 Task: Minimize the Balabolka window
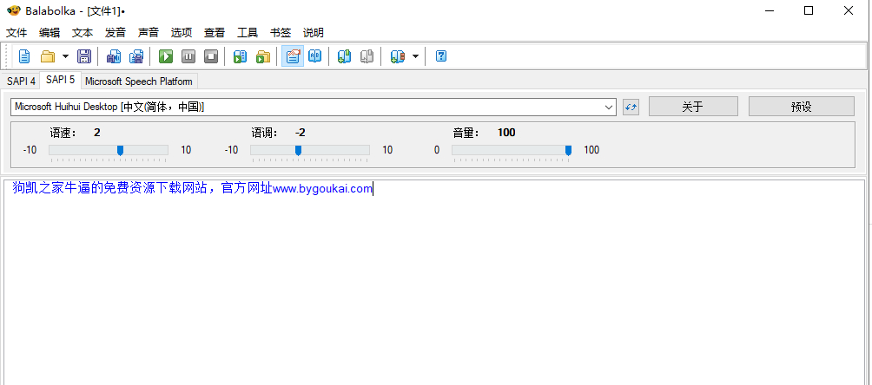click(770, 10)
